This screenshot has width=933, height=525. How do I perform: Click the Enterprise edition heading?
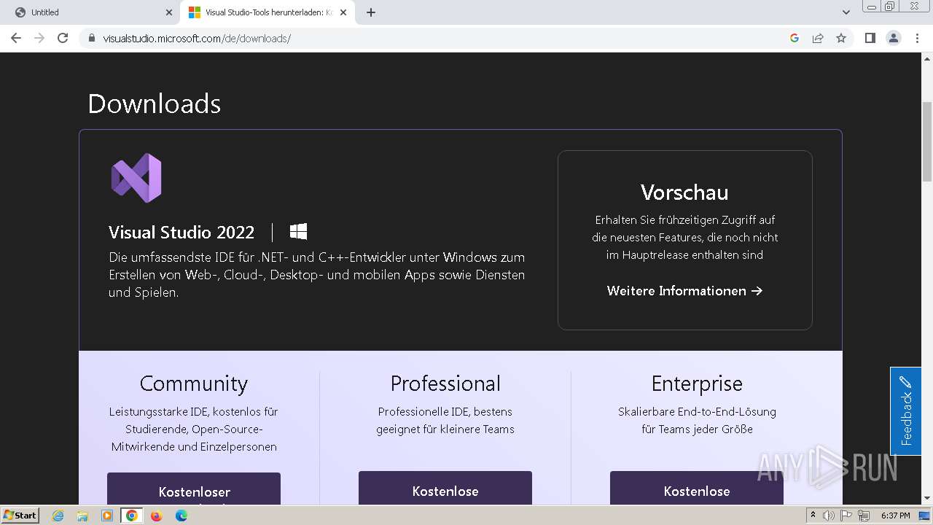697,384
